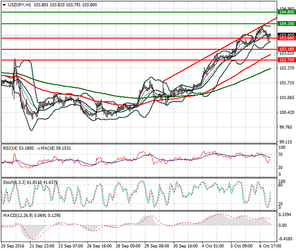Click the USDJPY,H1 symbol title text

point(19,5)
